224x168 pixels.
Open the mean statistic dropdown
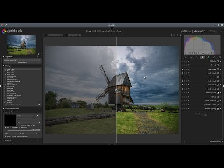(x=13, y=133)
